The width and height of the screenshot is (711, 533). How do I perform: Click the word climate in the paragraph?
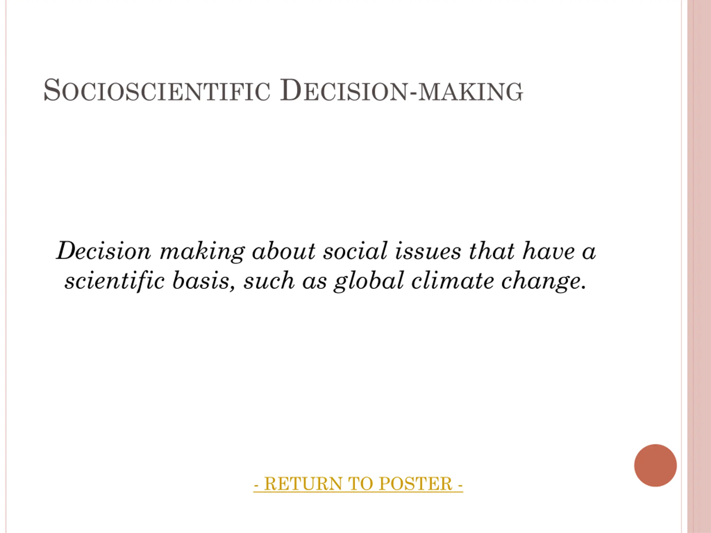click(452, 280)
